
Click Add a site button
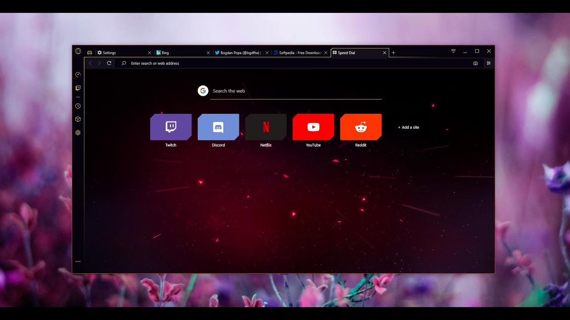pyautogui.click(x=408, y=127)
